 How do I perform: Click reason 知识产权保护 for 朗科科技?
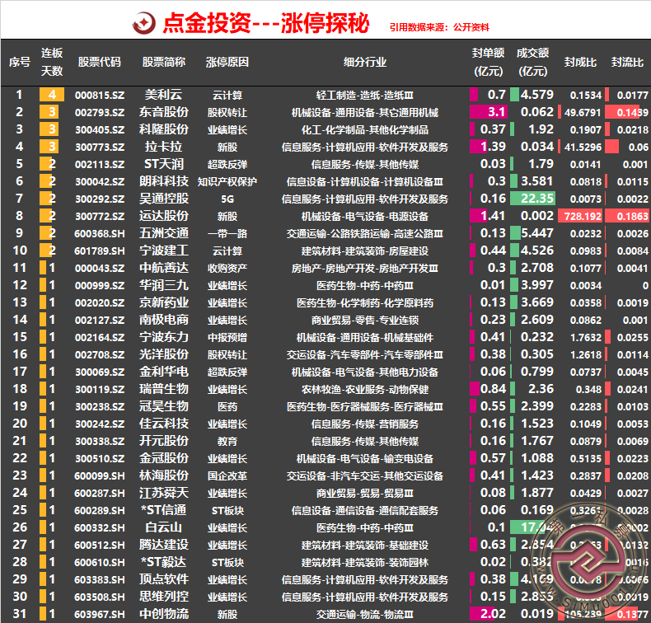(227, 181)
